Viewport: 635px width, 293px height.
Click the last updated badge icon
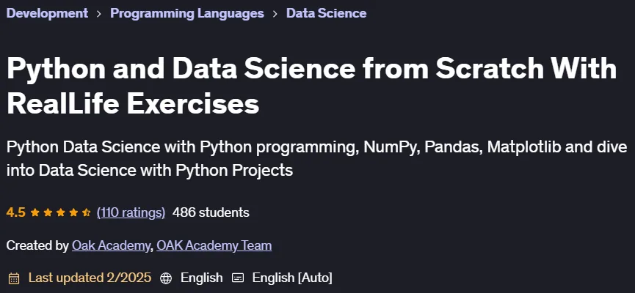tap(14, 278)
